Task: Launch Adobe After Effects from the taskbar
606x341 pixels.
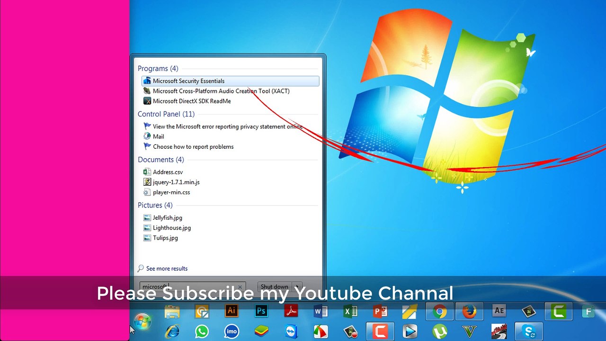Action: (499, 311)
